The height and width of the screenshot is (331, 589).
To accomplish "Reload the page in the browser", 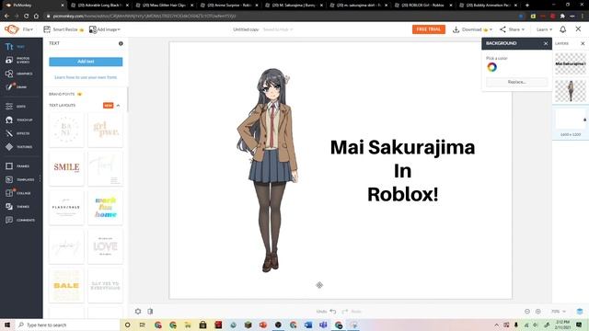I will (x=27, y=17).
